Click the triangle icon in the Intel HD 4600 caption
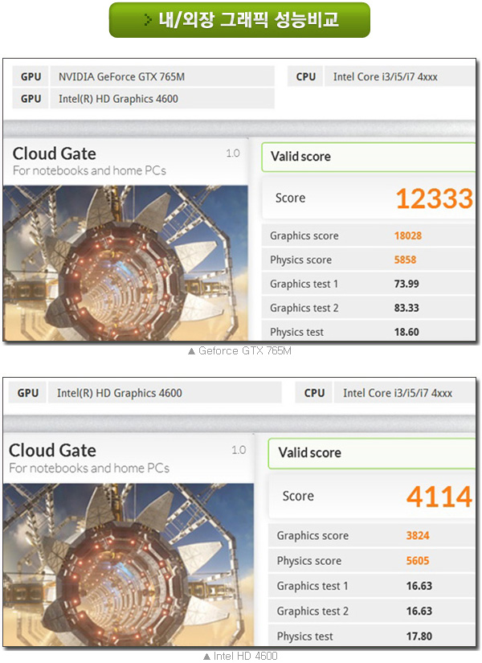This screenshot has height=663, width=482. click(x=206, y=657)
